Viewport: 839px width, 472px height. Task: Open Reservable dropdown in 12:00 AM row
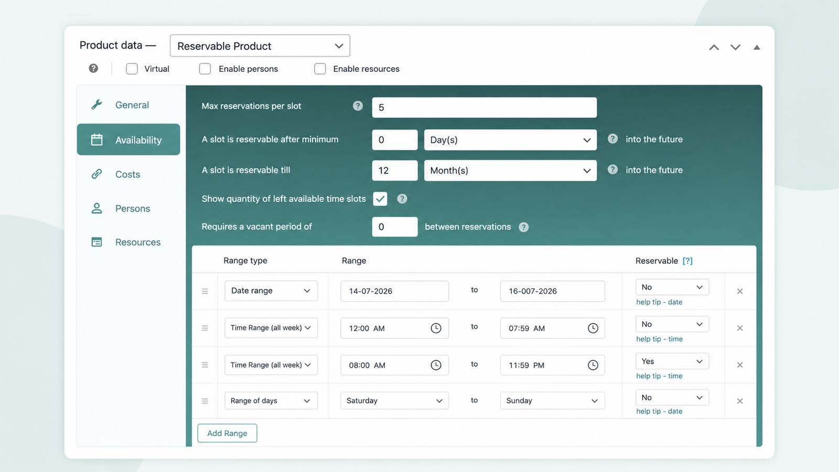(672, 324)
